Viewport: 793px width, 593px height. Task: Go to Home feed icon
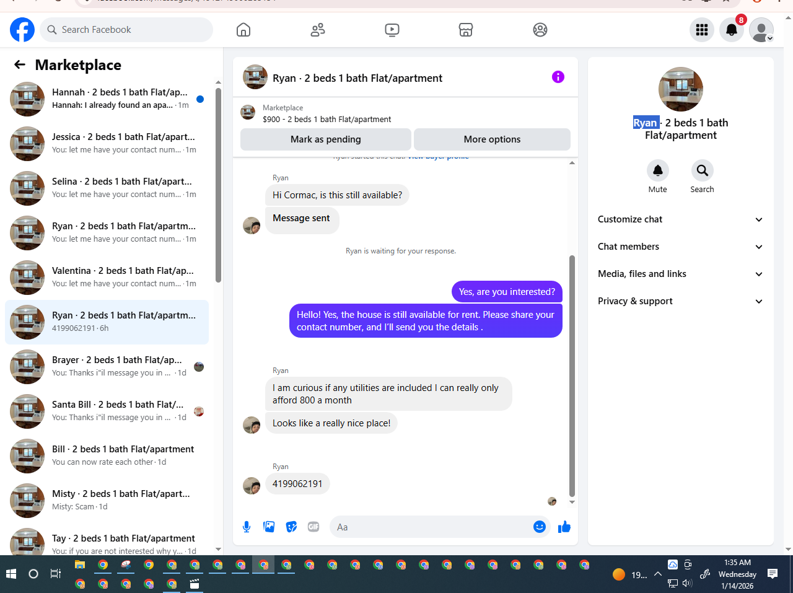click(x=243, y=30)
